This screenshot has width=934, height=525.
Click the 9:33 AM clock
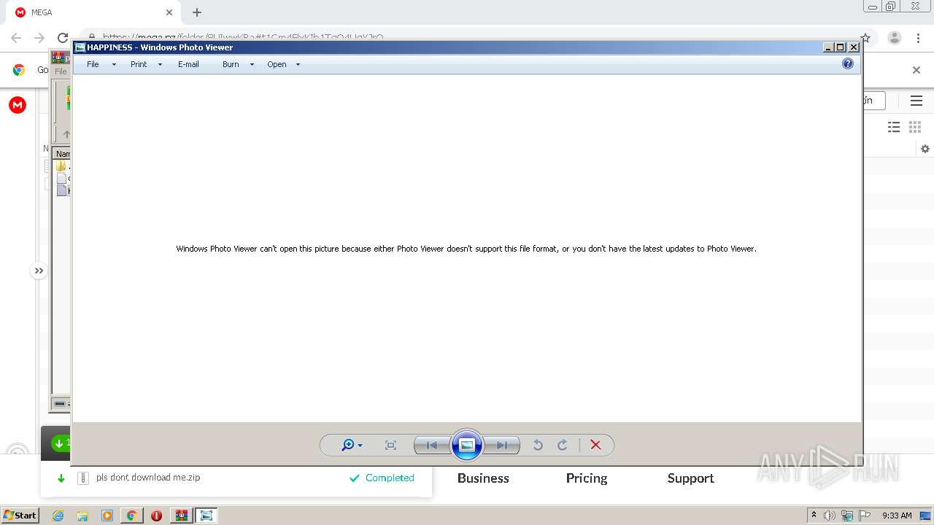click(897, 516)
